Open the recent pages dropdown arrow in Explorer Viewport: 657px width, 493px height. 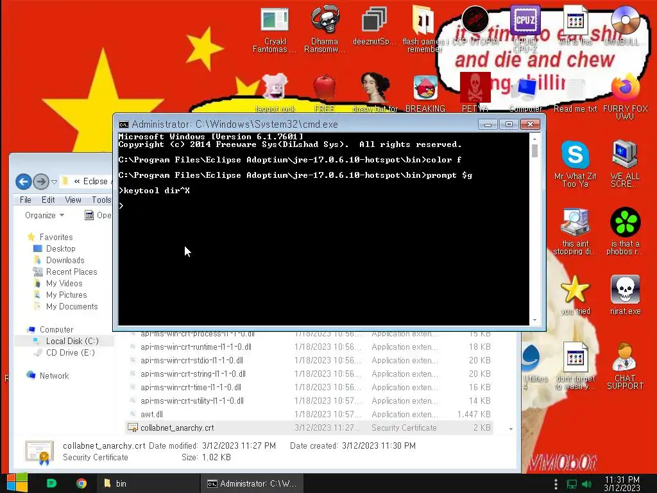54,182
